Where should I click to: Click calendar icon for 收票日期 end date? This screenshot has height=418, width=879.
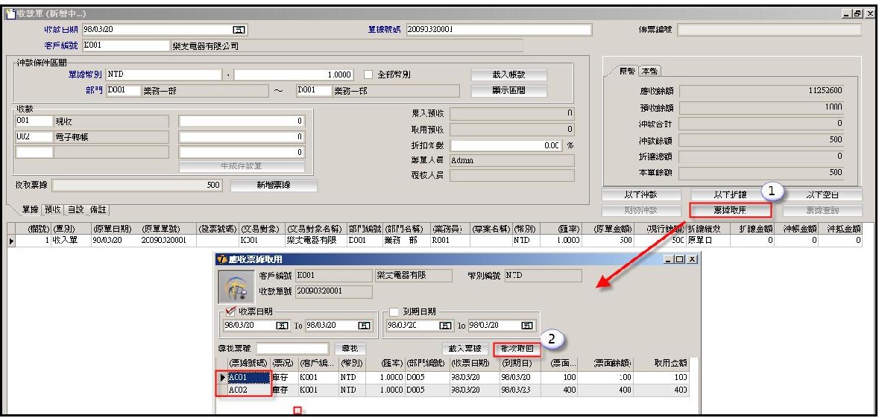pyautogui.click(x=364, y=326)
